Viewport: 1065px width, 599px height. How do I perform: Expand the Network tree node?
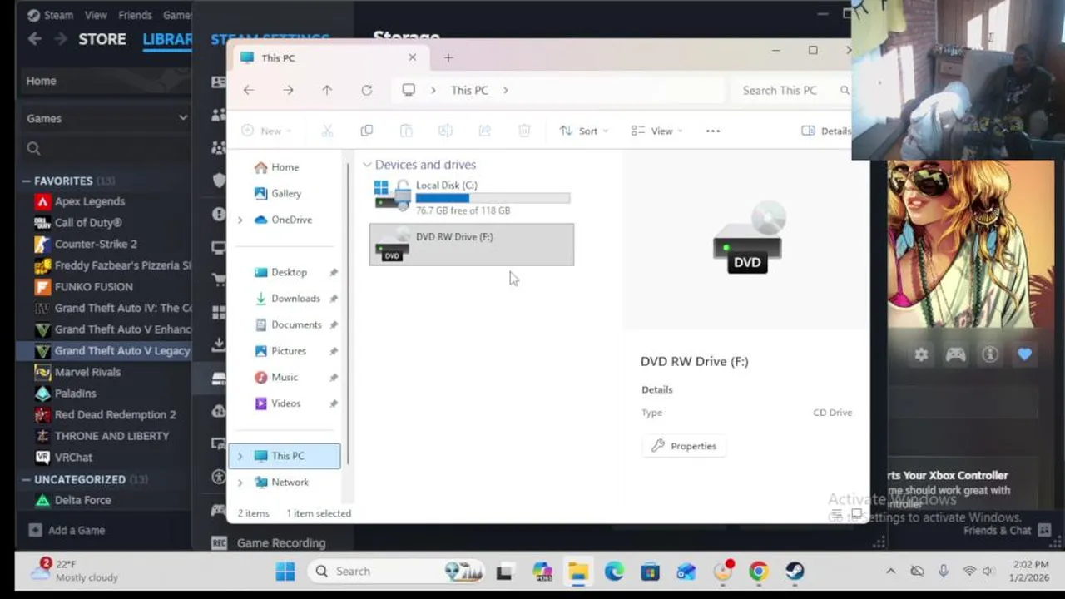[x=240, y=482]
